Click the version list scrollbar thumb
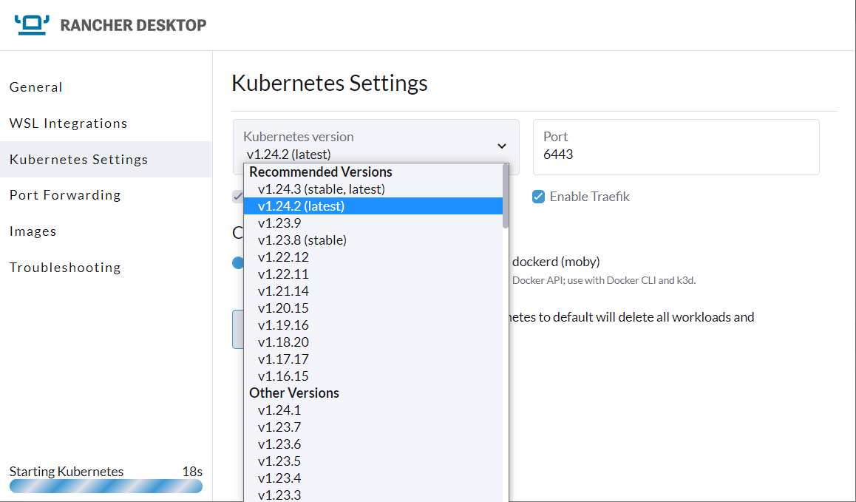This screenshot has height=502, width=856. [x=506, y=196]
